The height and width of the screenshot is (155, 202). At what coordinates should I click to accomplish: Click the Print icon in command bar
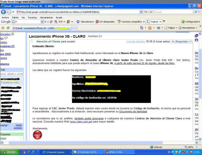pyautogui.click(x=159, y=28)
